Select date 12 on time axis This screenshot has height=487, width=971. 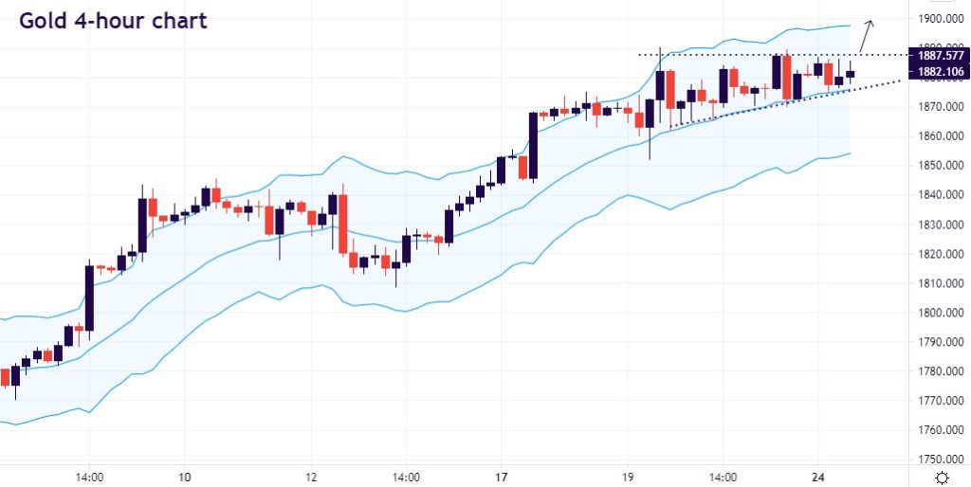click(x=311, y=477)
